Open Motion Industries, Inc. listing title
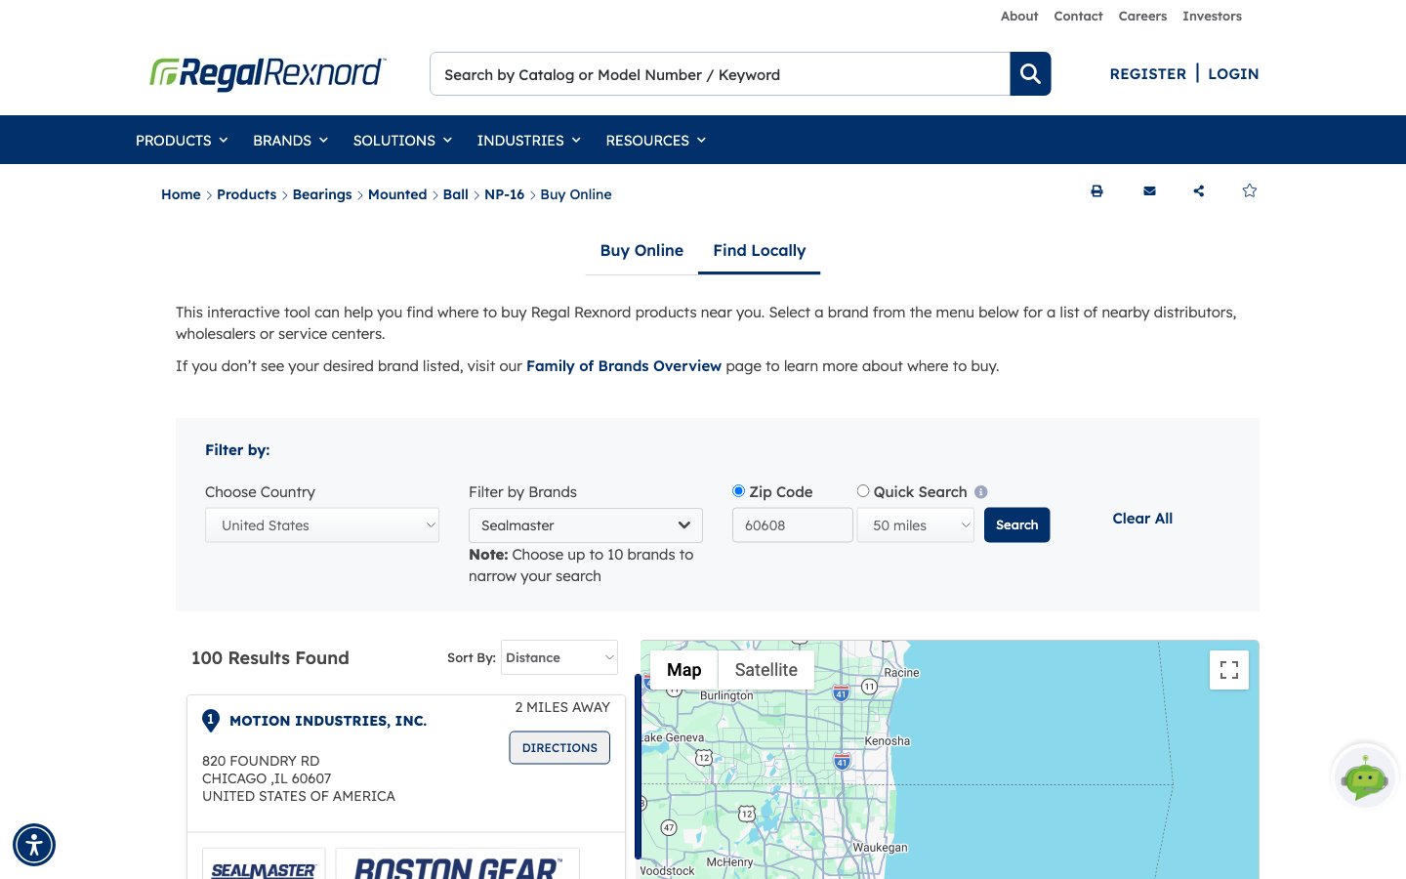This screenshot has width=1406, height=879. click(328, 721)
